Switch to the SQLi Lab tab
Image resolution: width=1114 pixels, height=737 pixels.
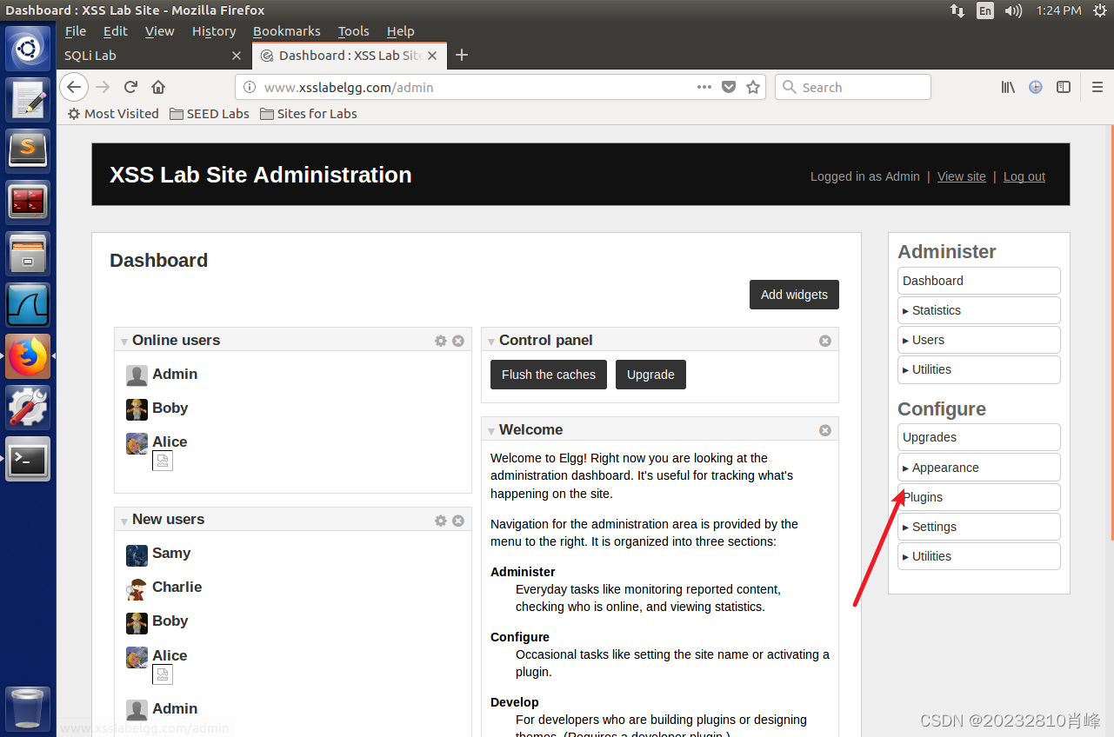[x=154, y=56]
